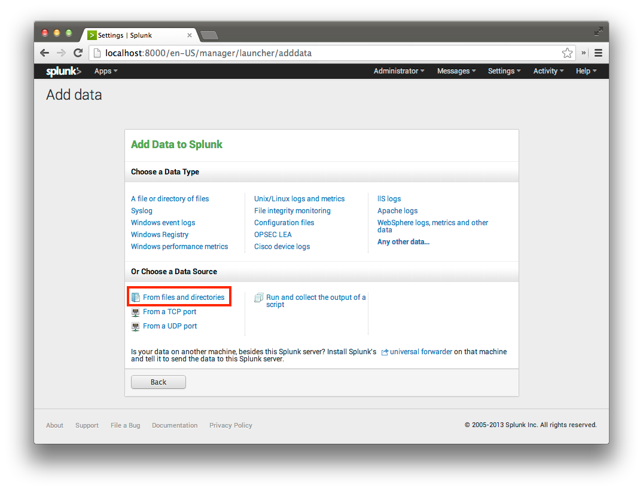Open the universal forwarder link
Viewport: 643px width, 491px height.
420,352
